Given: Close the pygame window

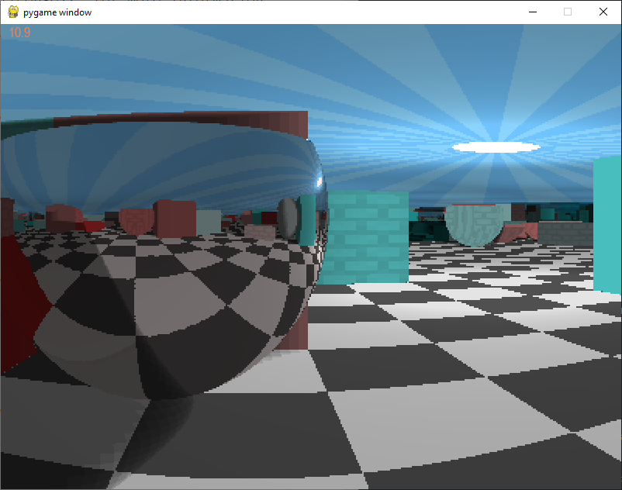Looking at the screenshot, I should [603, 12].
